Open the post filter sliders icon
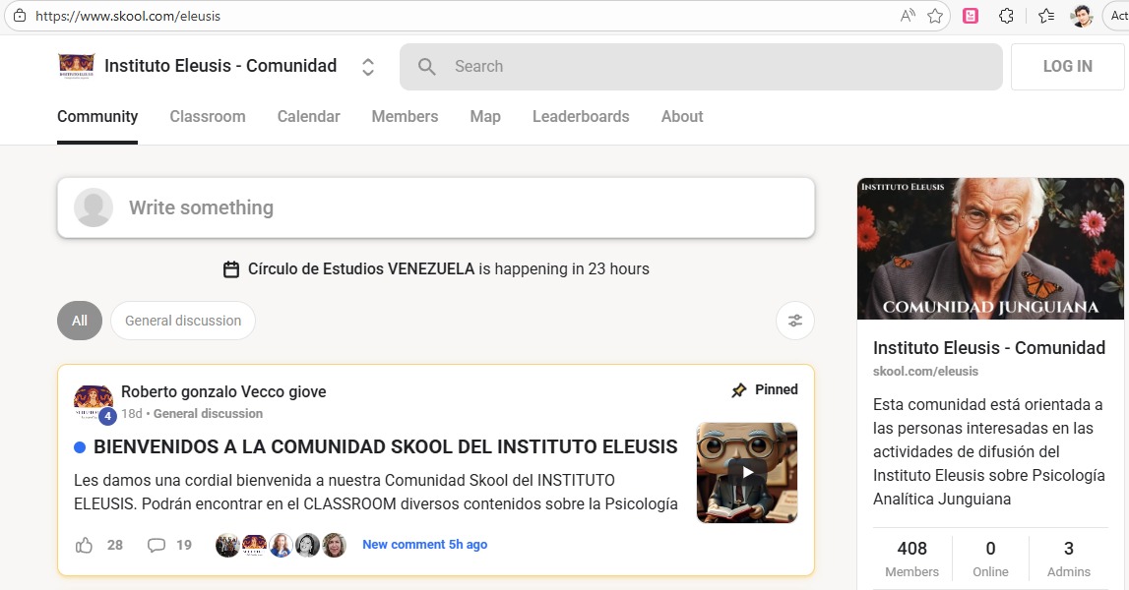The width and height of the screenshot is (1129, 590). (795, 321)
